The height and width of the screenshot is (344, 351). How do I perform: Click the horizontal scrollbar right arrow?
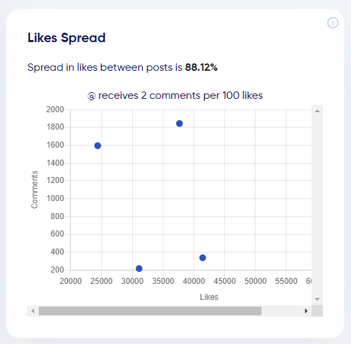click(x=306, y=311)
